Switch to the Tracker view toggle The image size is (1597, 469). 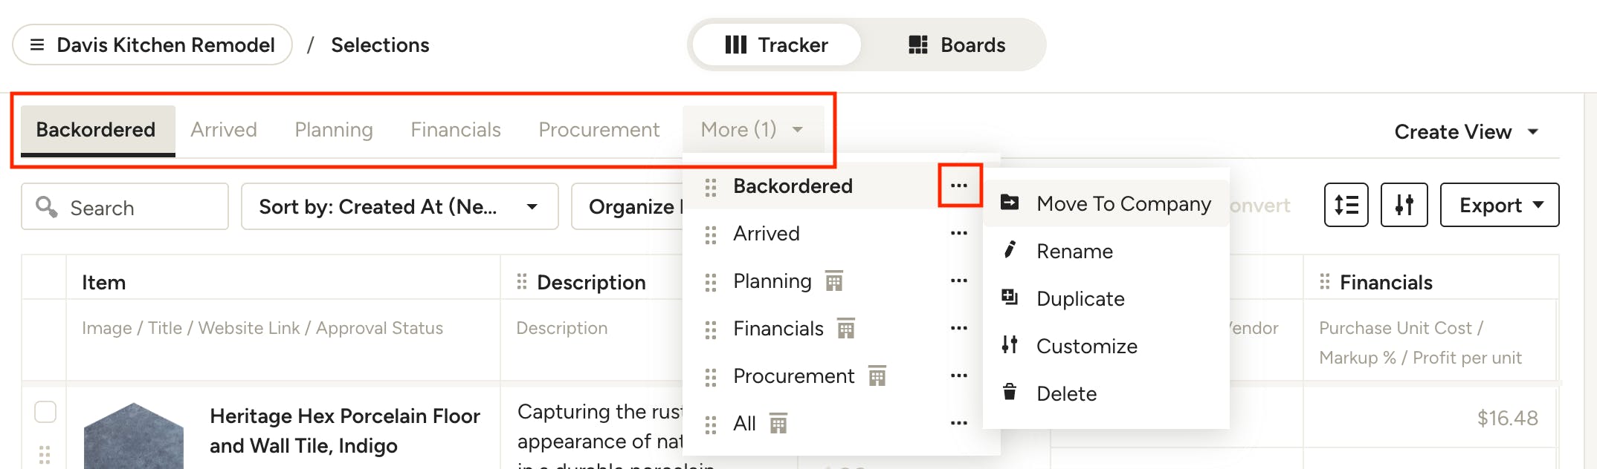776,45
